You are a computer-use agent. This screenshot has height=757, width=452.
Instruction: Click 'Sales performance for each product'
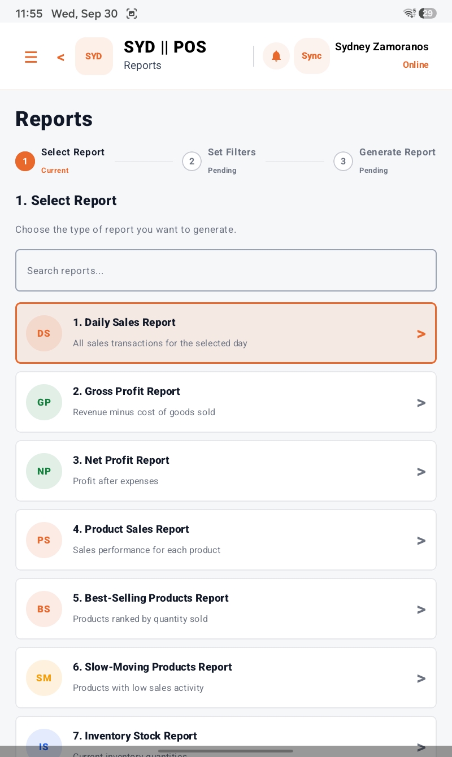click(147, 550)
